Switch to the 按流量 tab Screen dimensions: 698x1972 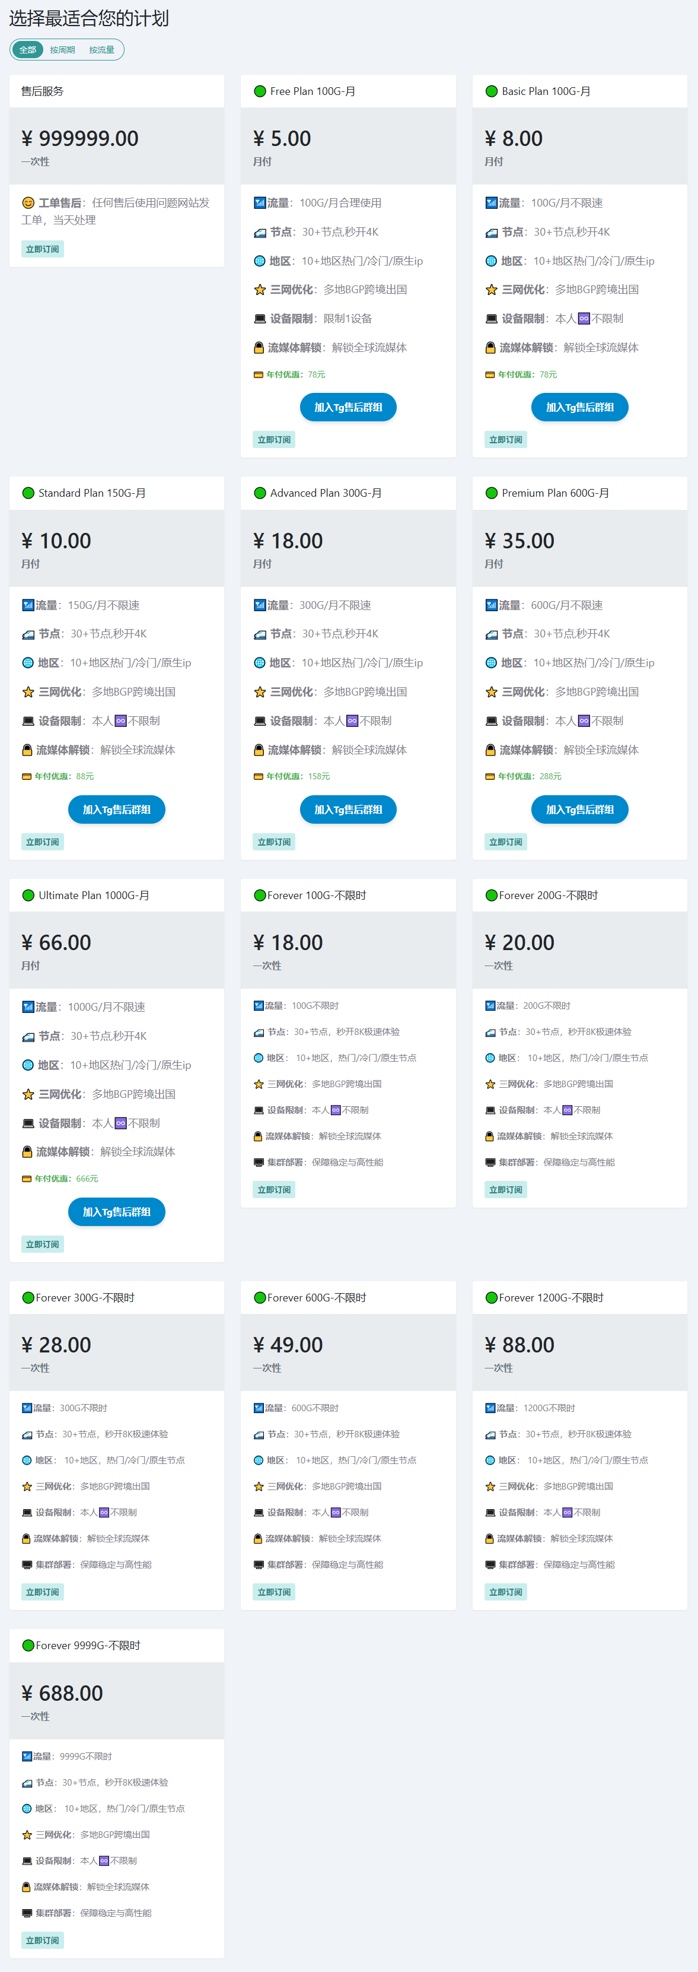[x=101, y=50]
